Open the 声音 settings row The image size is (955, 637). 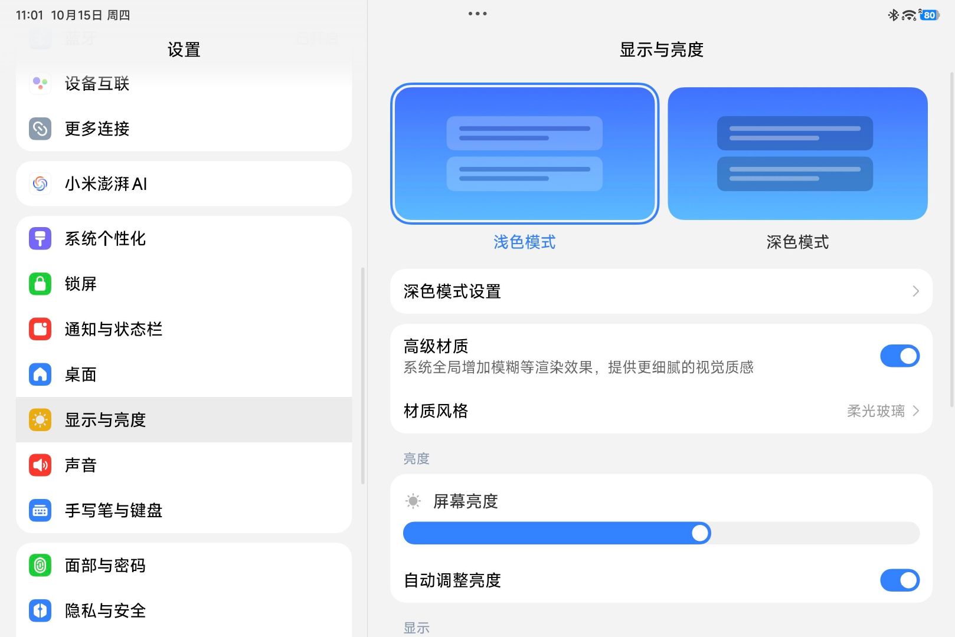184,465
